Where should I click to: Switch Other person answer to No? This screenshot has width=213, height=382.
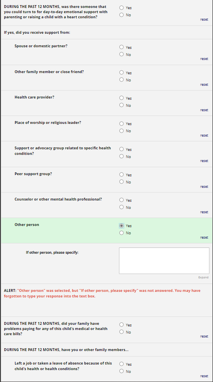pos(121,233)
